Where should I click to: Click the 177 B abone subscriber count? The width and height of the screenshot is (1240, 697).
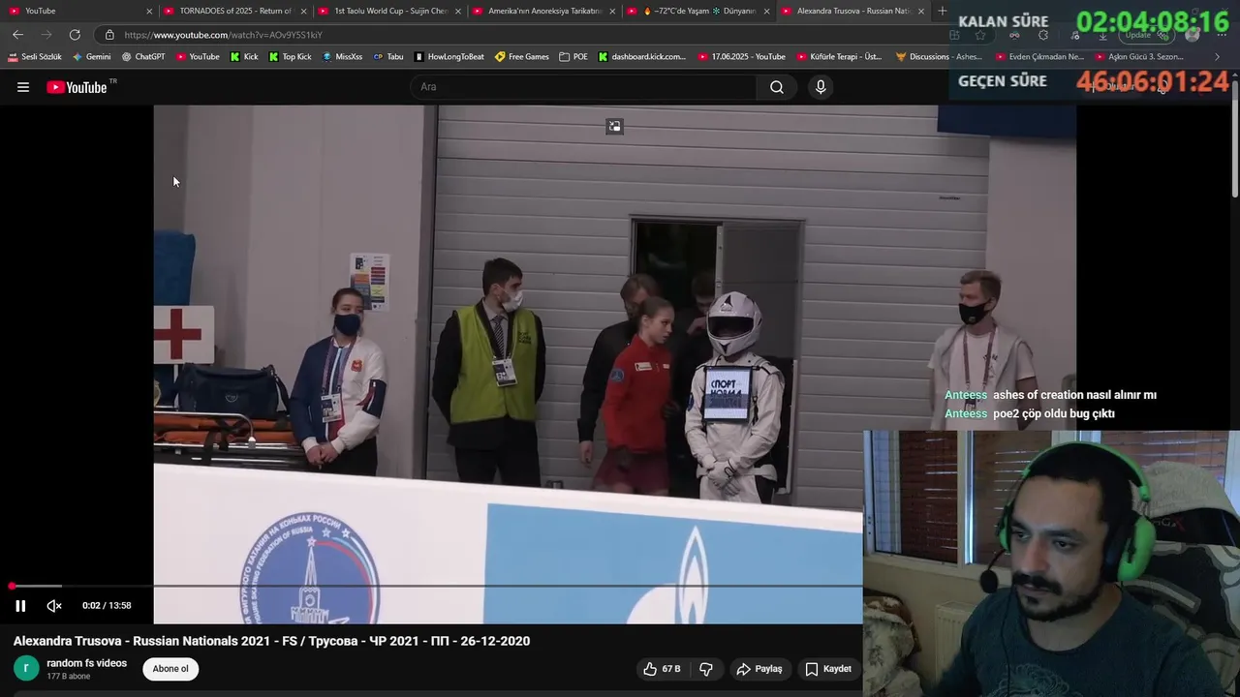pyautogui.click(x=69, y=676)
